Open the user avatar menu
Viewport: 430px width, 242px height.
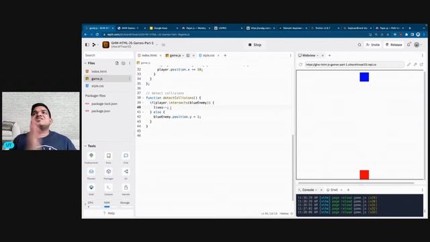417,45
